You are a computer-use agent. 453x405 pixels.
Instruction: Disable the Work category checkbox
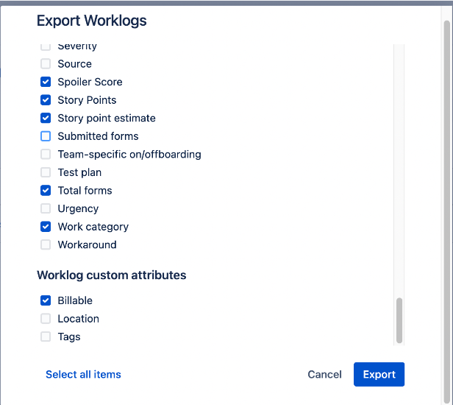[46, 227]
